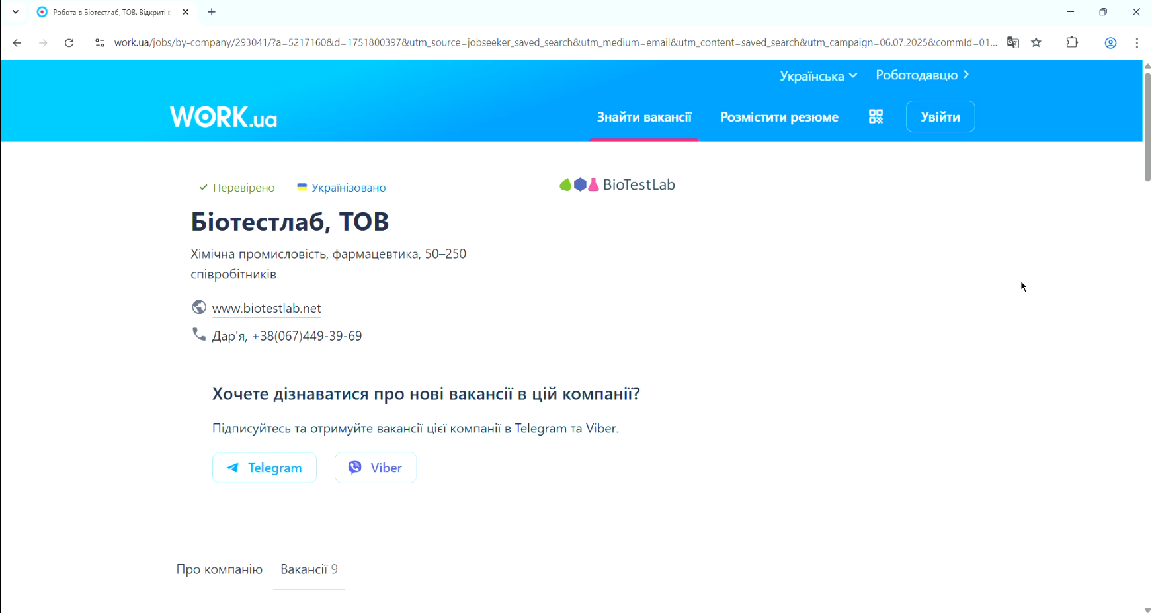Restore down the browser window
Image resolution: width=1152 pixels, height=613 pixels.
point(1103,12)
